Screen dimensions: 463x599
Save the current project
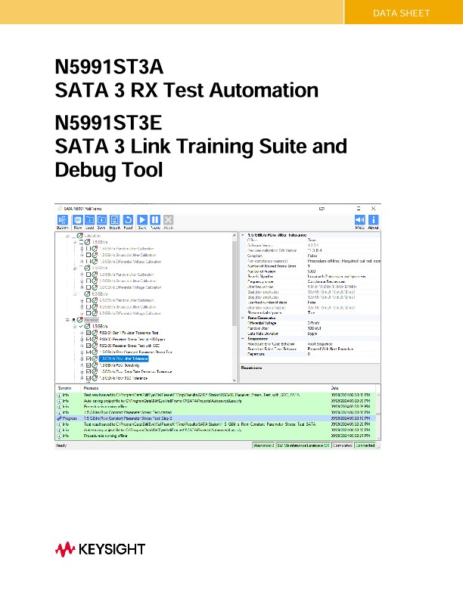pyautogui.click(x=101, y=220)
